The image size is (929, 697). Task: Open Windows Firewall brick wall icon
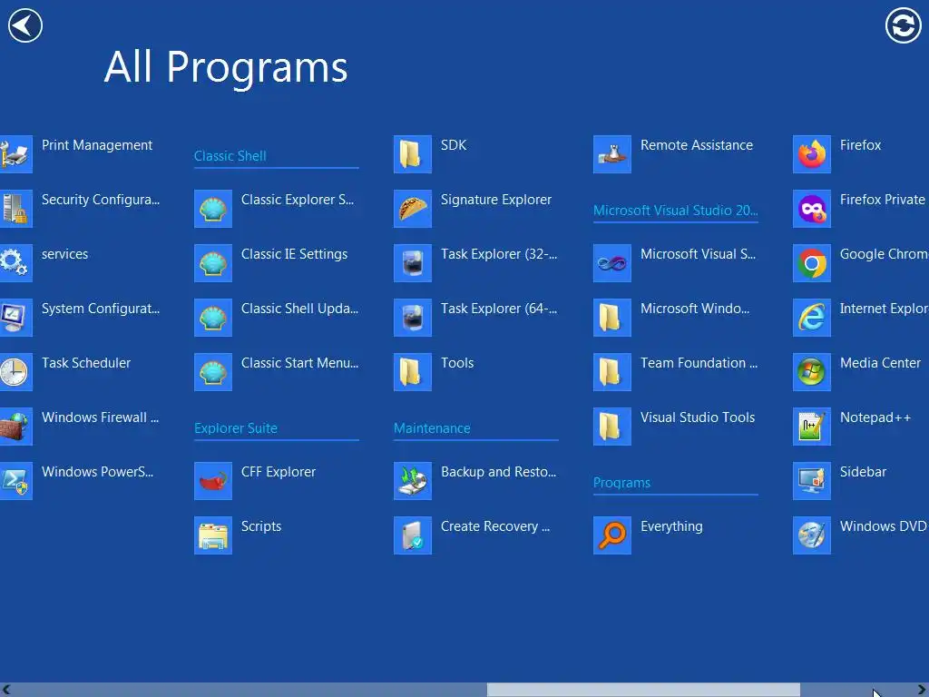click(x=16, y=427)
